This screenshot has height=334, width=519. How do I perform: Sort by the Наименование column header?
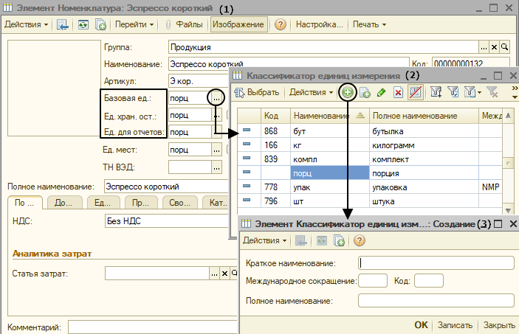[330, 116]
